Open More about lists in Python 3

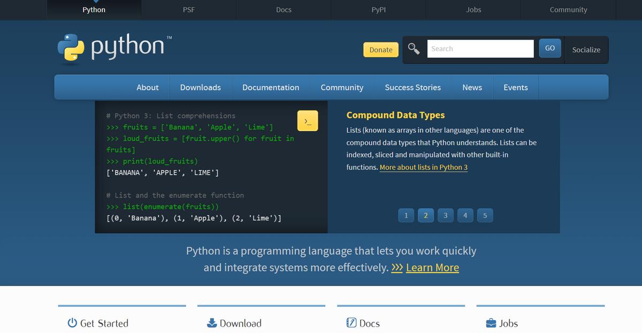tap(423, 167)
